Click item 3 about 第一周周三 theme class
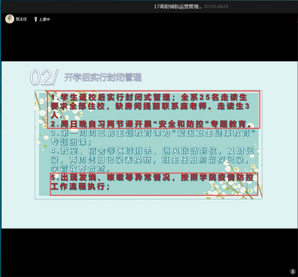Screen dimensions: 298x277 (x=151, y=137)
